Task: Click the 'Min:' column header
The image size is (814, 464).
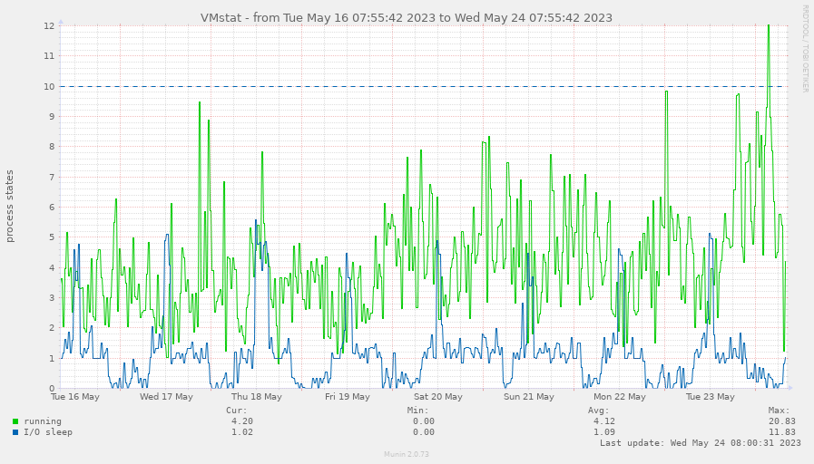Action: tap(418, 411)
